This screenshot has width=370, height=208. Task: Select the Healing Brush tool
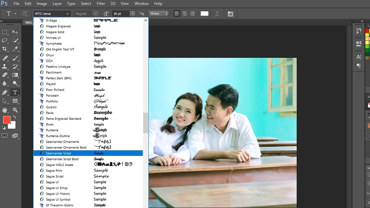tap(4, 58)
